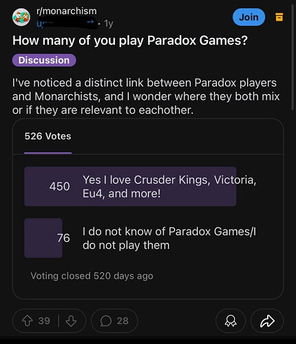Open the post title How many of you play Paradox Games

pos(130,41)
